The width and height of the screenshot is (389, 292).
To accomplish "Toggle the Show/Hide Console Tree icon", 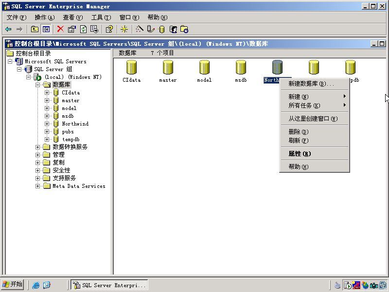I will coord(46,29).
